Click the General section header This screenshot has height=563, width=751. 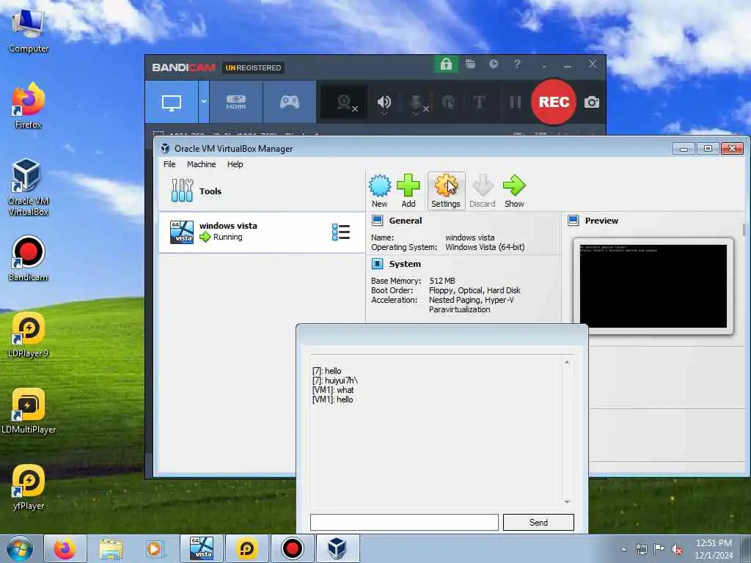405,221
